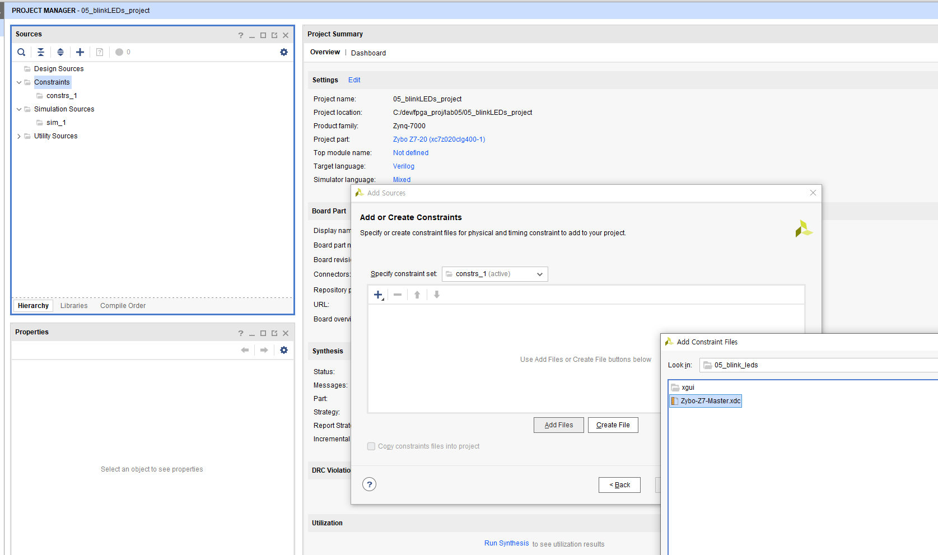
Task: Click the Properties panel help question mark
Action: click(x=241, y=333)
